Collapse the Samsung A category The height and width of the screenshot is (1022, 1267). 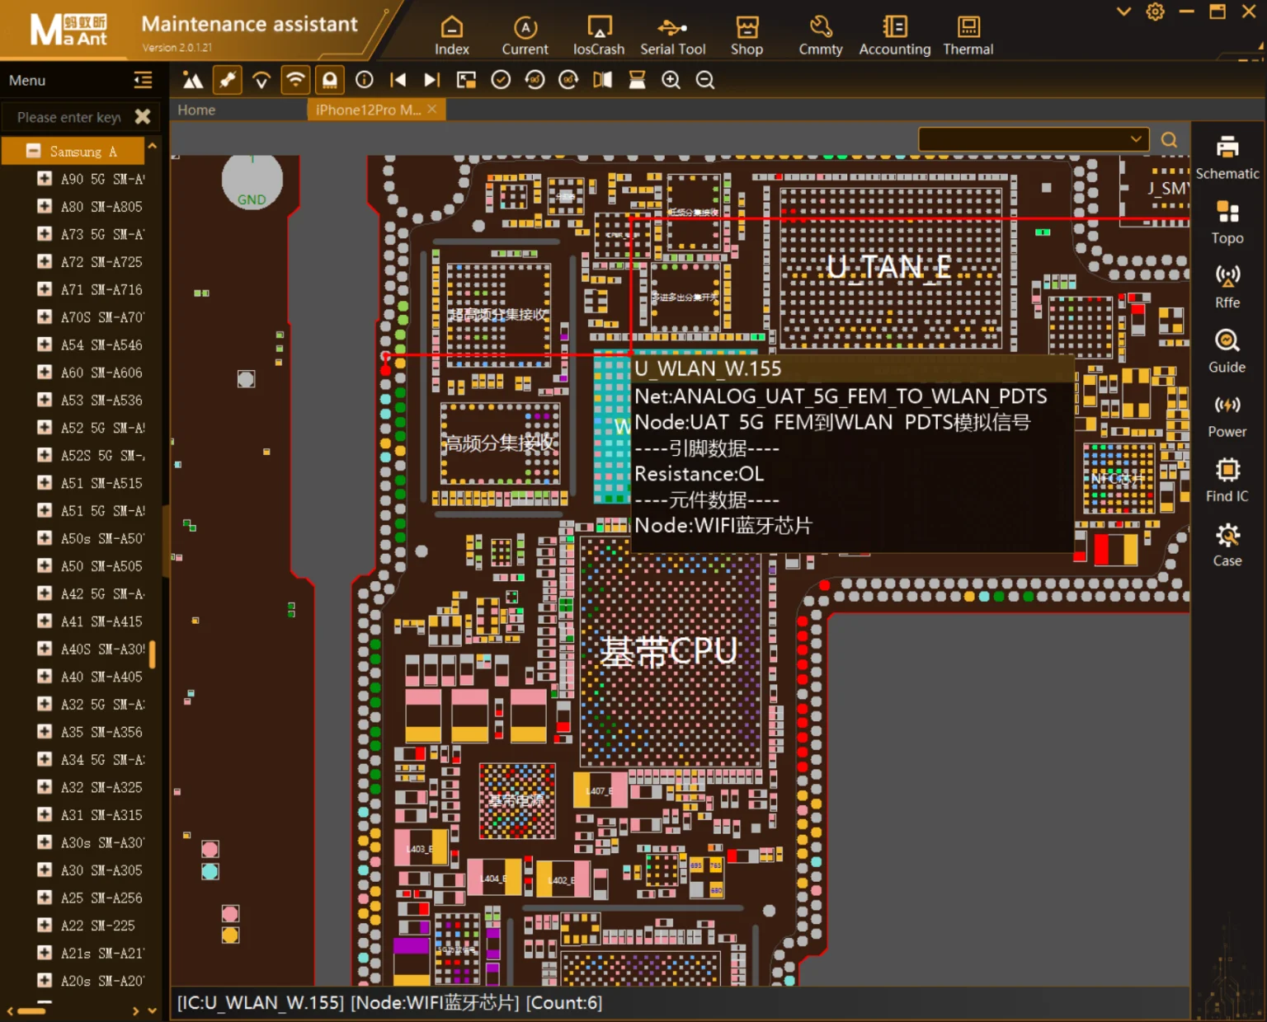coord(34,151)
